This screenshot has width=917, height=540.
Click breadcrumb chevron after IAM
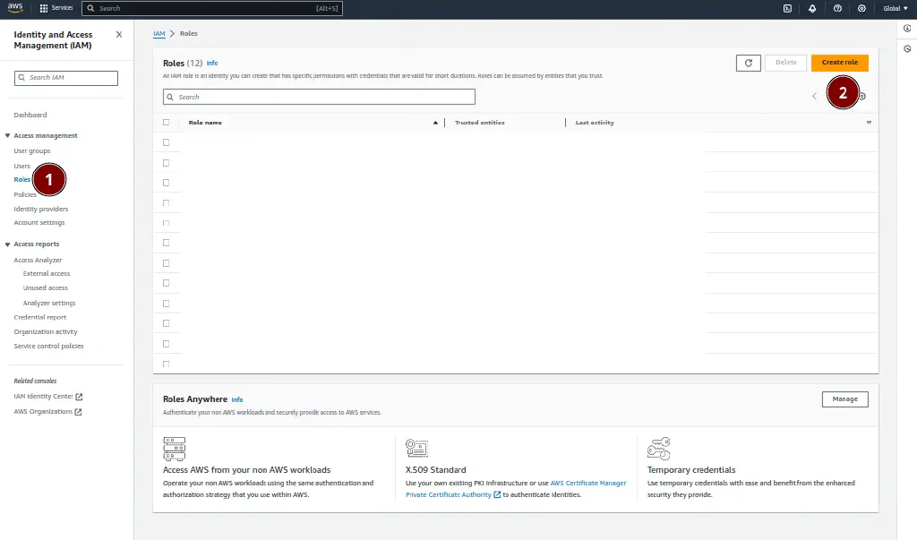coord(172,33)
